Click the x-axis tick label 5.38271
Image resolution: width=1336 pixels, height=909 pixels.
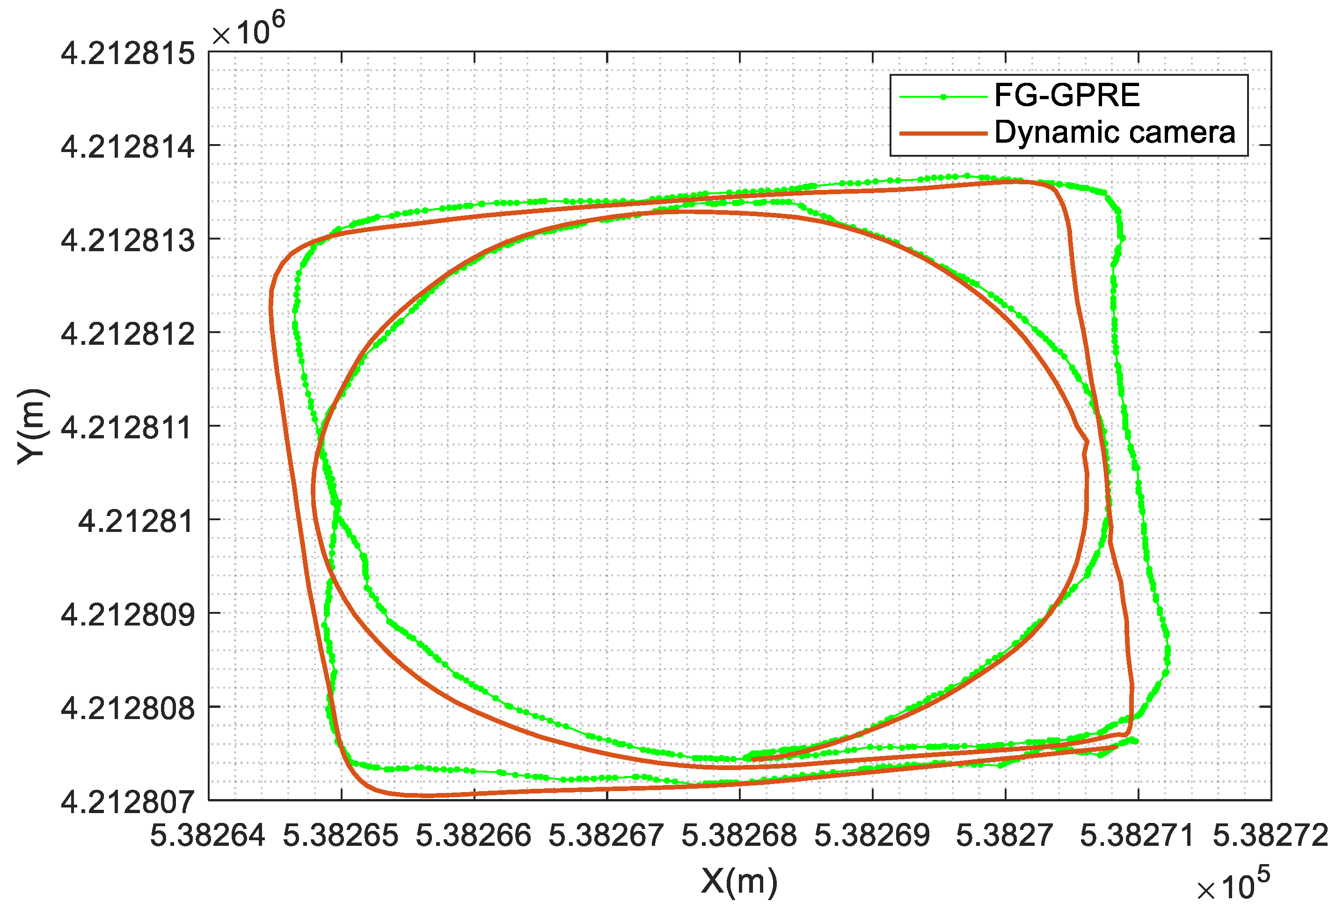1137,836
